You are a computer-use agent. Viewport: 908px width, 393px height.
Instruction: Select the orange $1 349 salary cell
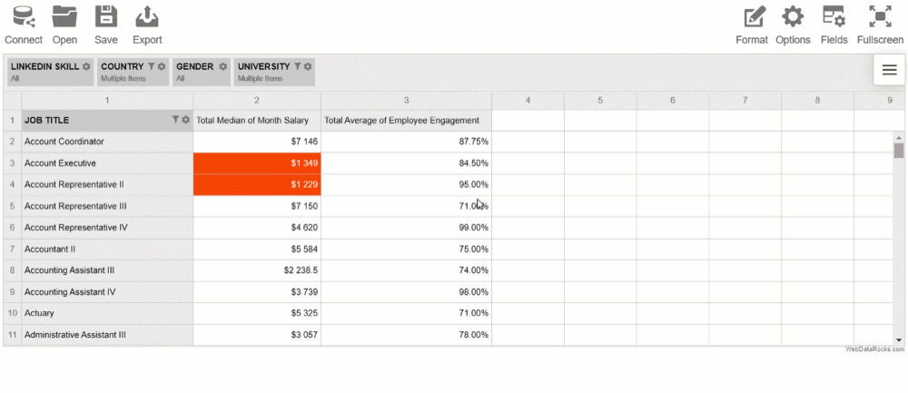[x=257, y=163]
